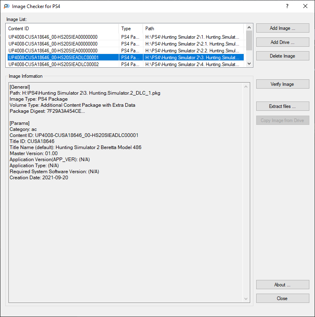The image size is (315, 317).
Task: Click PS4 Pa... type cell of selected row
Action: 131,58
